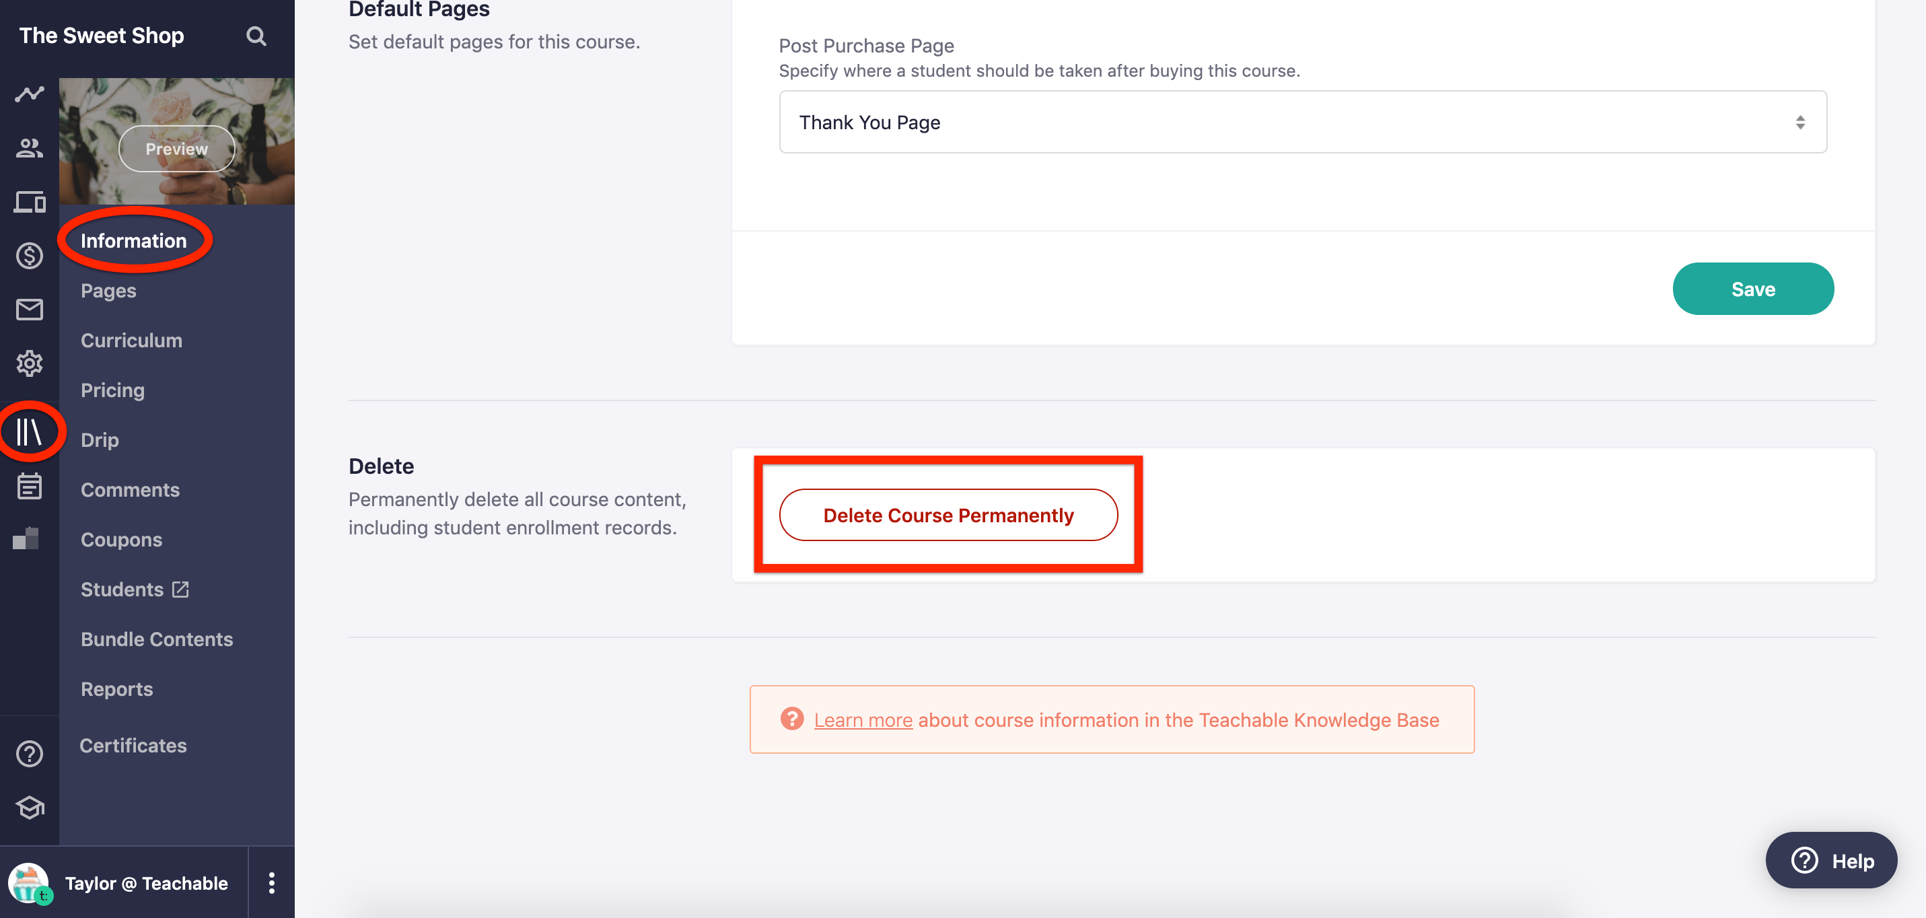Open the Comments section

click(130, 490)
